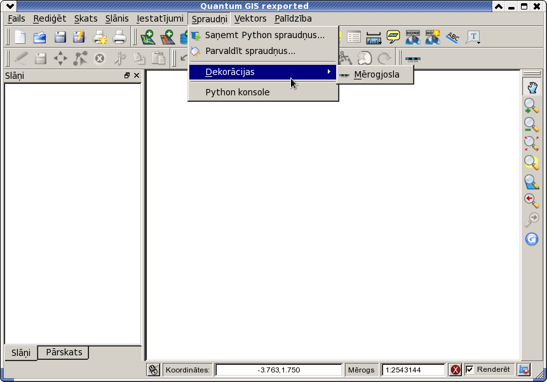Screen dimensions: 547x382
Task: Click the greyed delete selected X icon
Action: click(x=100, y=58)
